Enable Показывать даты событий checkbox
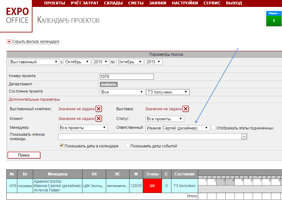Screen dimensions: 282x205 (127, 146)
